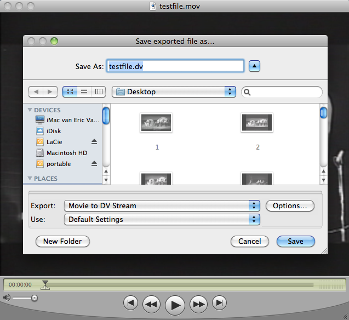Screen dimensions: 349x320
Task: Collapse the PLACES section
Action: point(30,179)
